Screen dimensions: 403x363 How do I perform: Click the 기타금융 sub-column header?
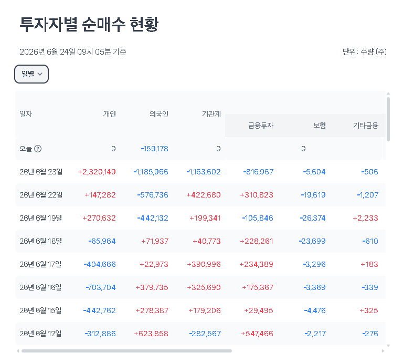coord(365,126)
